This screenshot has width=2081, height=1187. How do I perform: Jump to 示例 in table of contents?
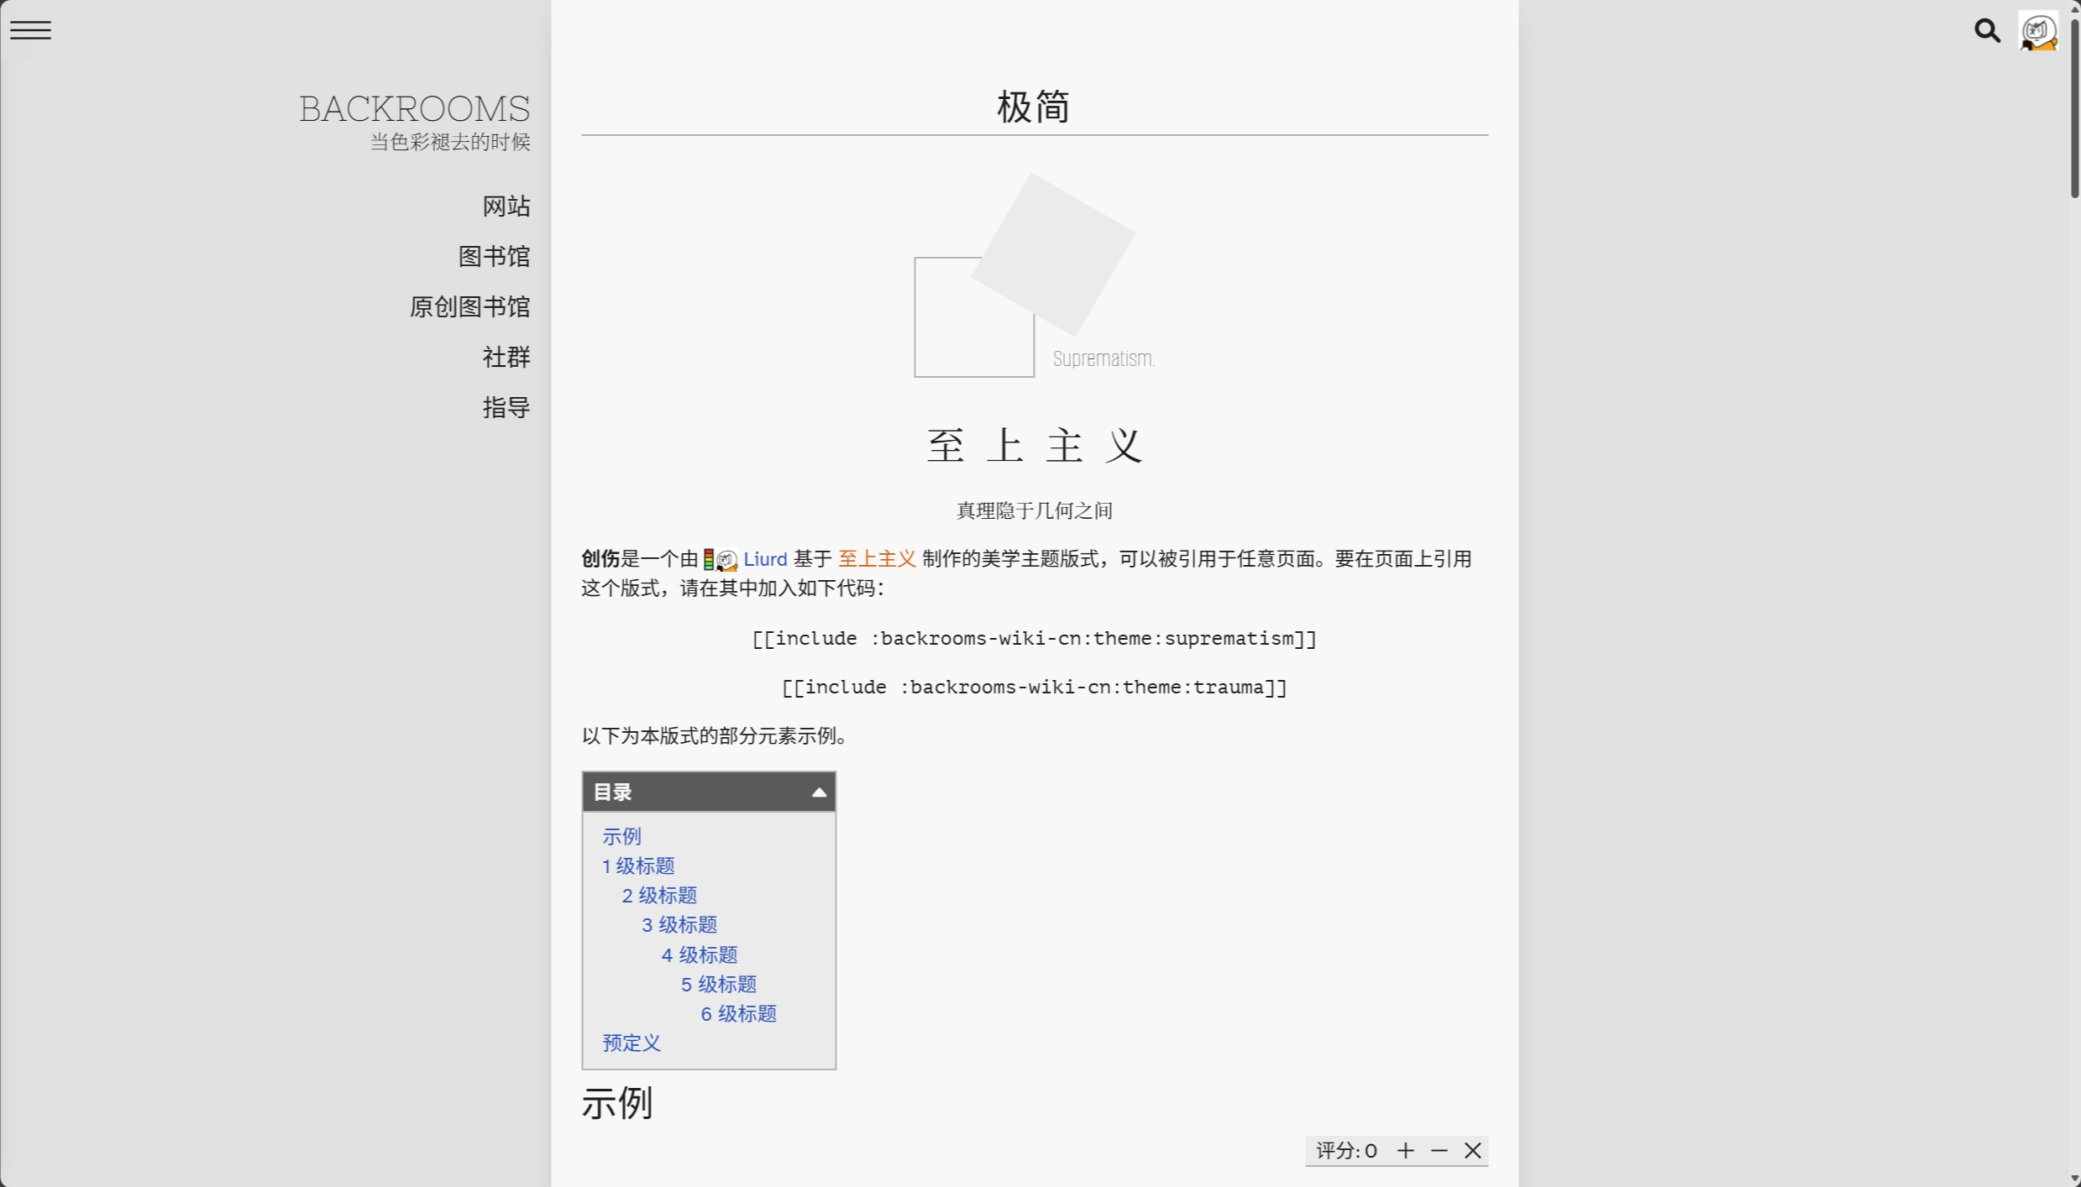coord(621,836)
